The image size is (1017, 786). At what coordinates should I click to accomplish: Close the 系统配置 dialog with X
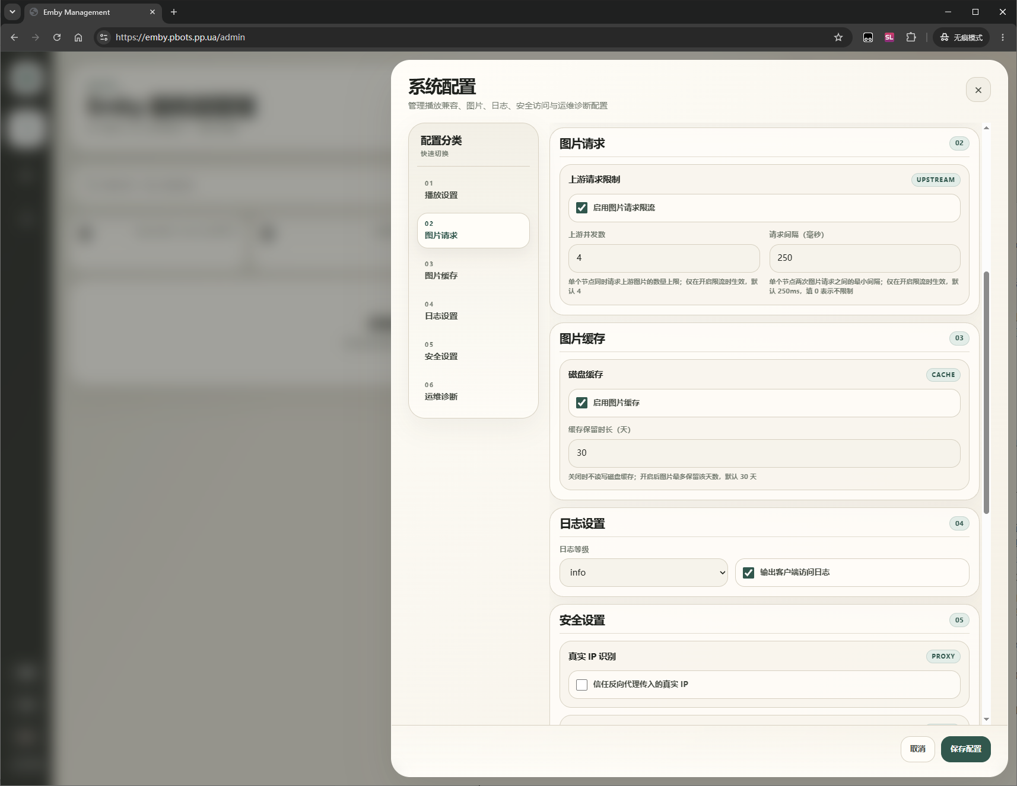pos(978,90)
